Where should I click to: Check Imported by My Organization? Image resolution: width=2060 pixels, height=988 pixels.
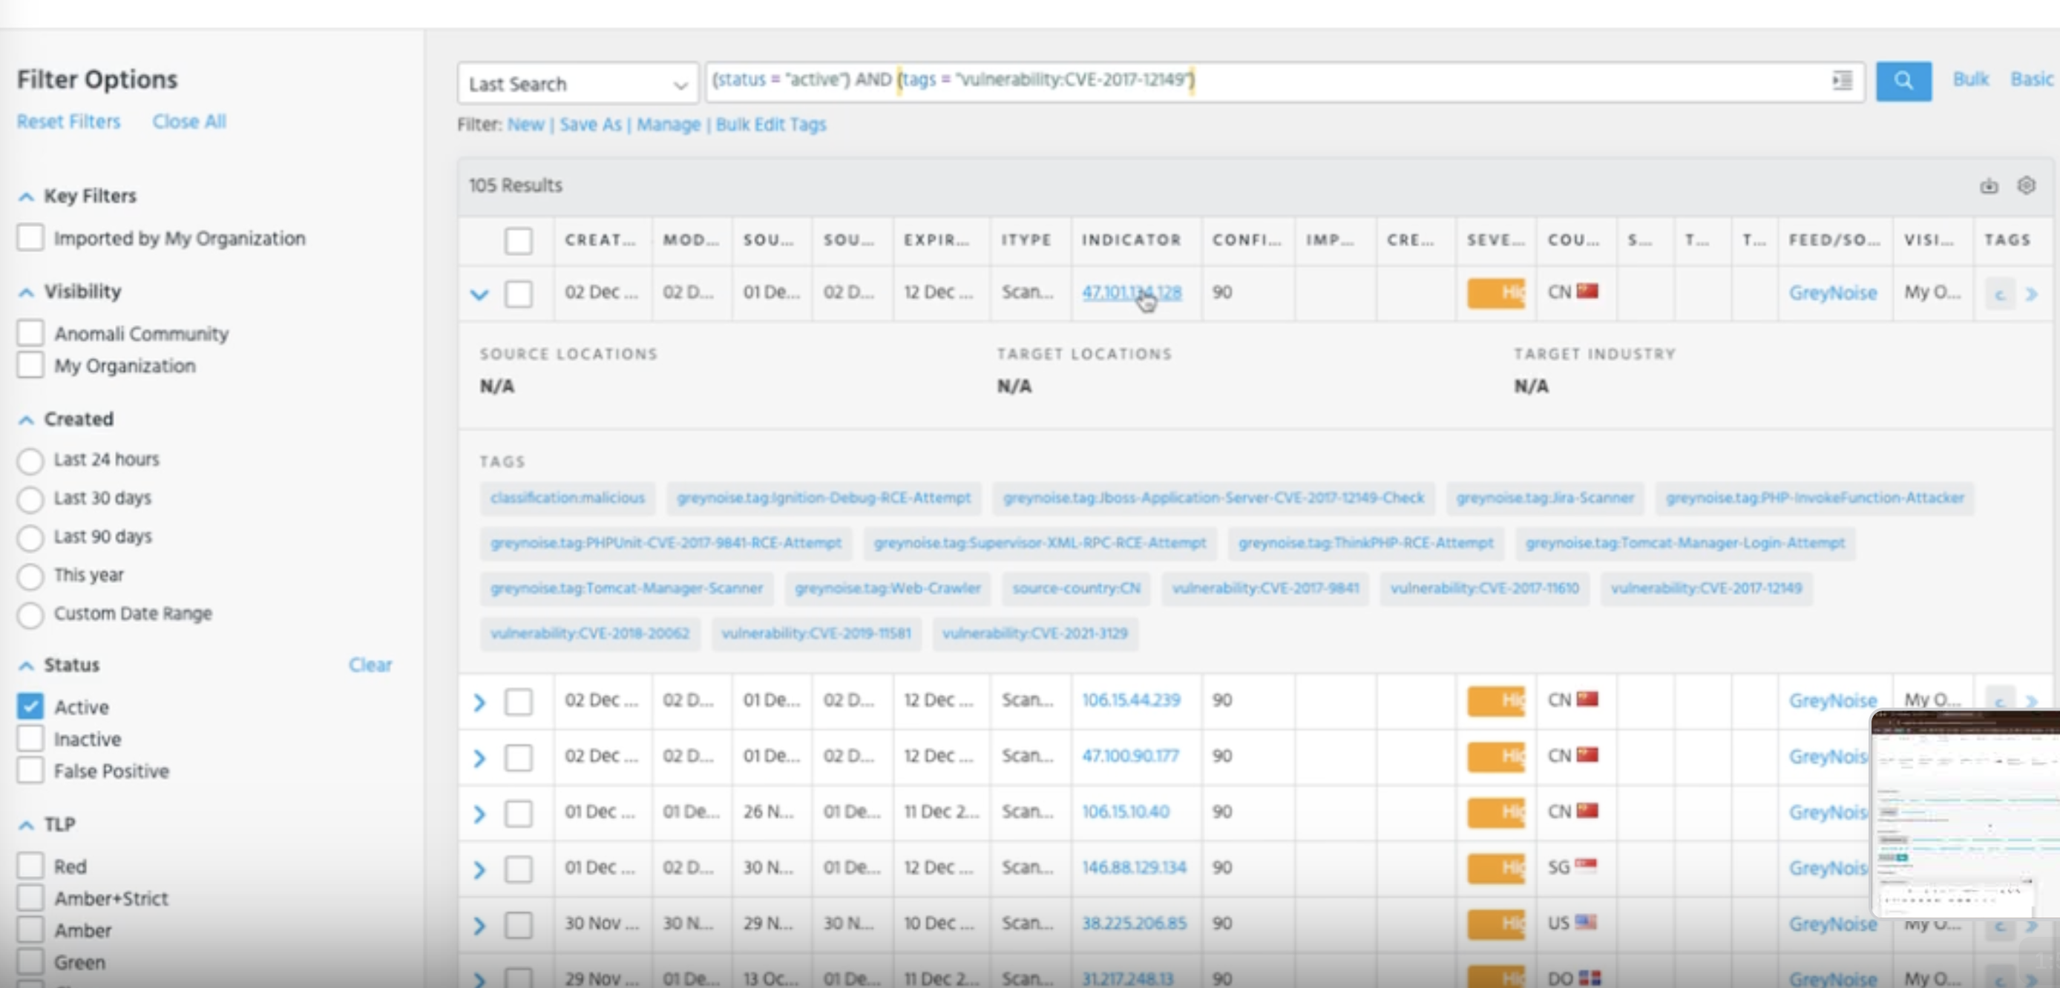[x=30, y=237]
